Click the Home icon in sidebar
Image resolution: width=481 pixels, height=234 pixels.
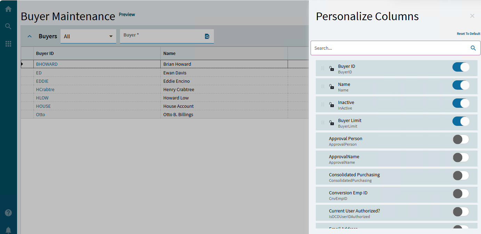[8, 9]
